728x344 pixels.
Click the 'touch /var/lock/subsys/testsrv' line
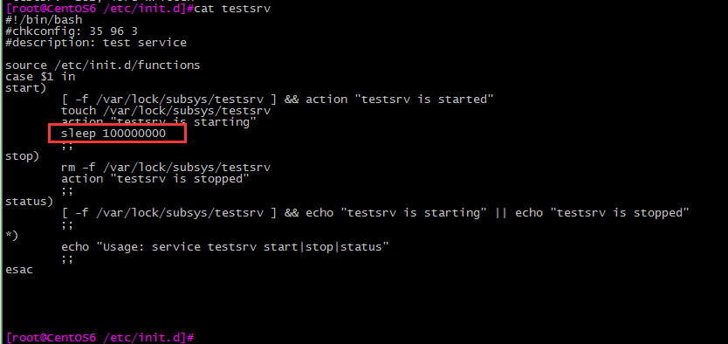(x=166, y=111)
